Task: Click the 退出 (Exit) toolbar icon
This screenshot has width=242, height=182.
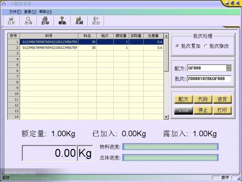Action: point(96,21)
